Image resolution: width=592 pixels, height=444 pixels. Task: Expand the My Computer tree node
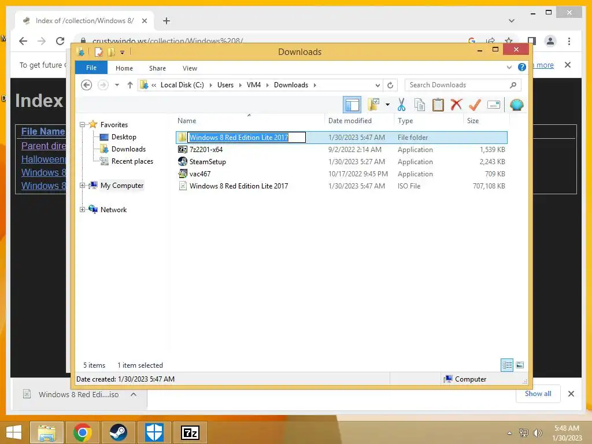(x=82, y=186)
